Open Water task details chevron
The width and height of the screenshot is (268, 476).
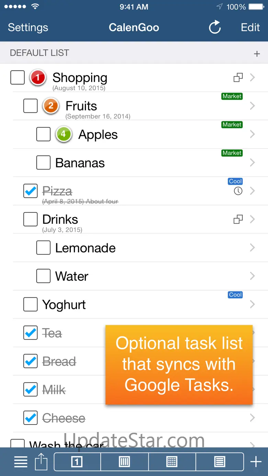pyautogui.click(x=253, y=276)
